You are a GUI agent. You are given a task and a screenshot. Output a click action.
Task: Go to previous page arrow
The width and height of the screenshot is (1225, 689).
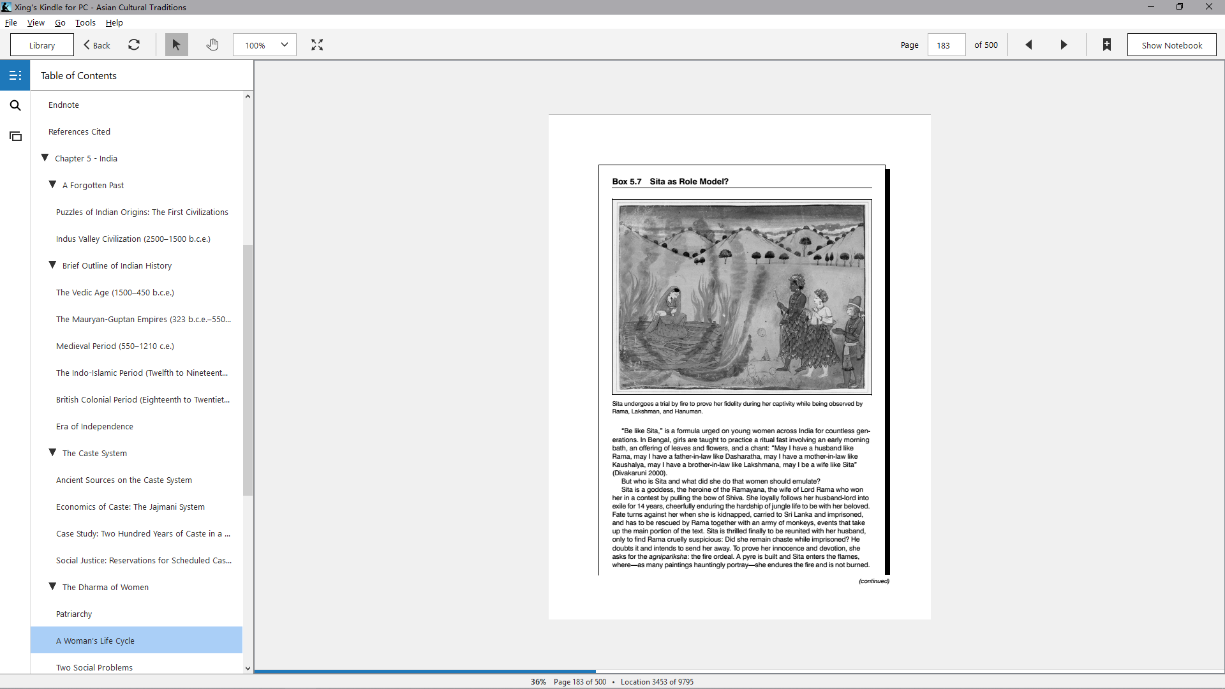click(1028, 45)
